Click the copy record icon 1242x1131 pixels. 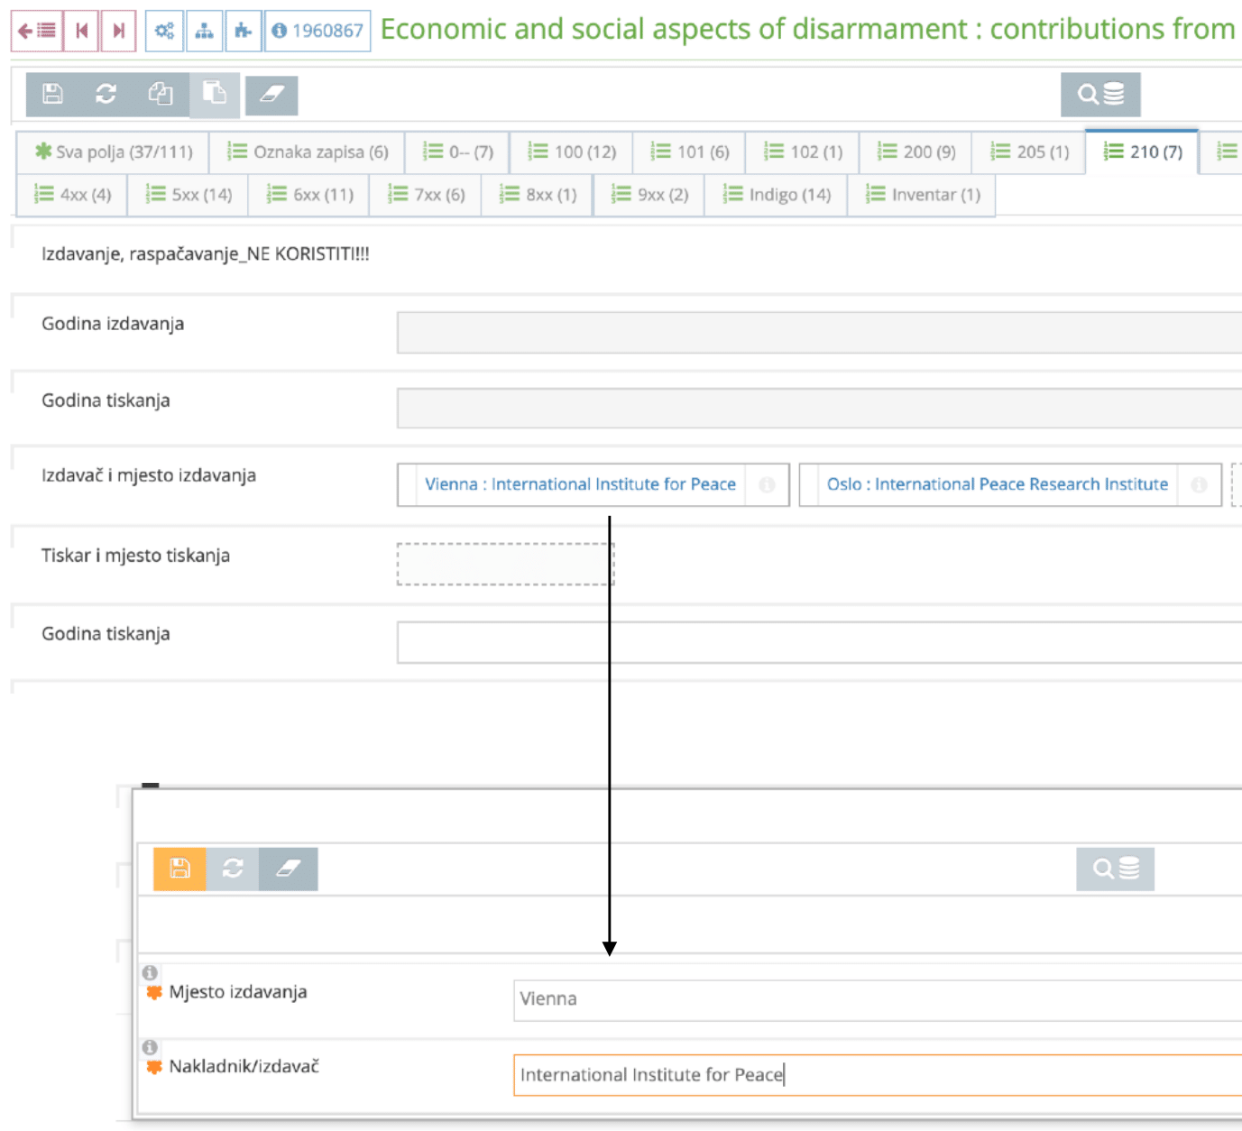[161, 93]
